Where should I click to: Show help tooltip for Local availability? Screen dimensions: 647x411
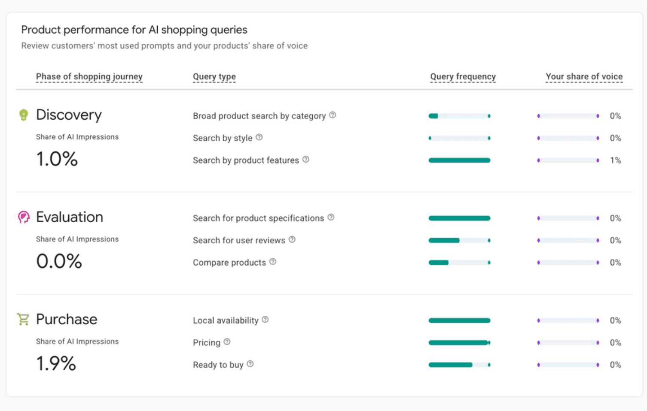(265, 320)
